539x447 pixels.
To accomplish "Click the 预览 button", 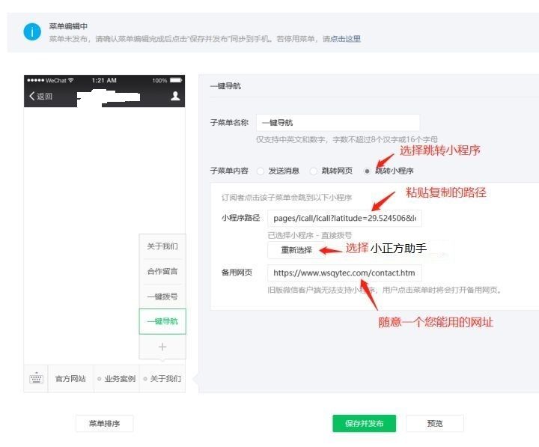I will coord(434,423).
